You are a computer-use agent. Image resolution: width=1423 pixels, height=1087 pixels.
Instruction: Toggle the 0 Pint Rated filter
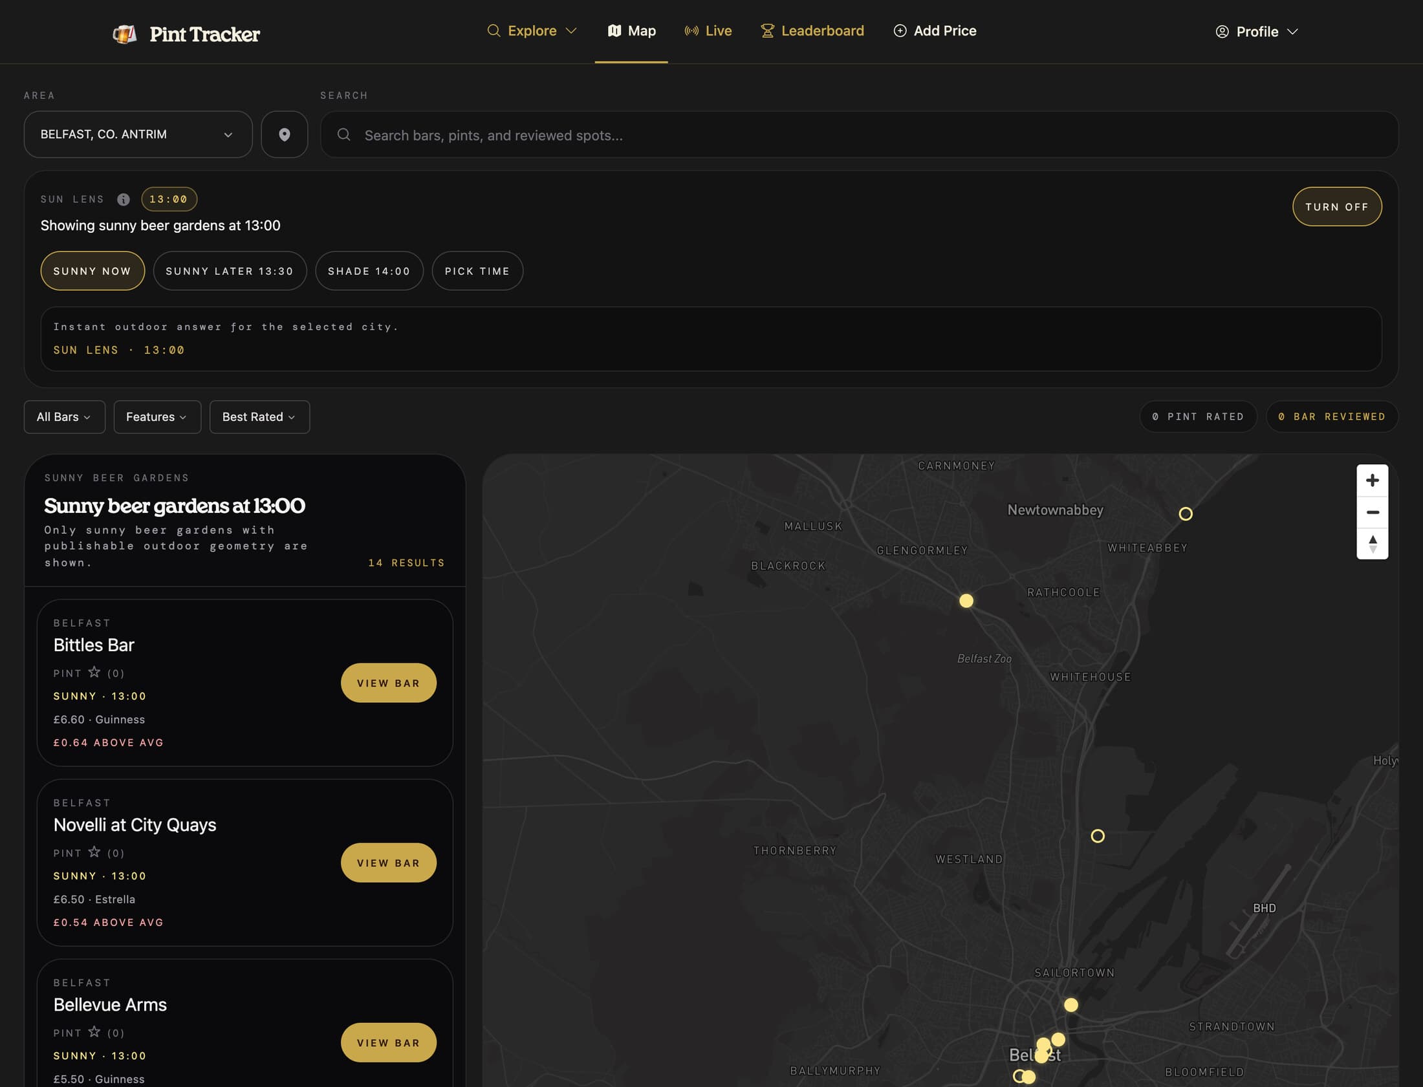1198,416
